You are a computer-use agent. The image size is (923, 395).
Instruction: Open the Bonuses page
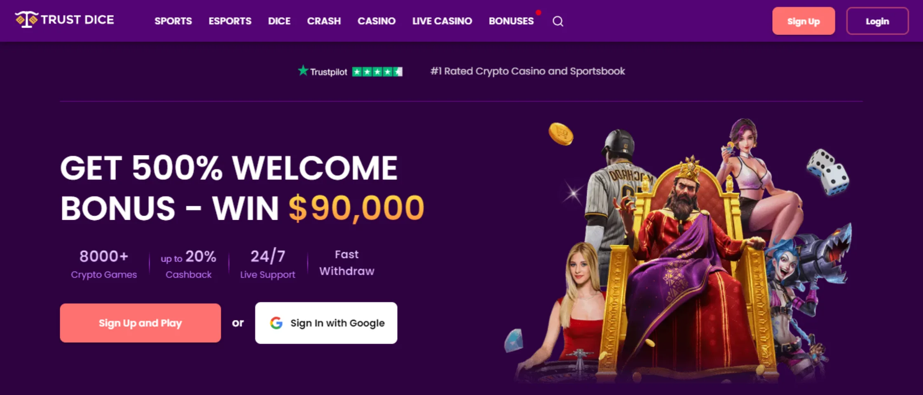pos(511,21)
